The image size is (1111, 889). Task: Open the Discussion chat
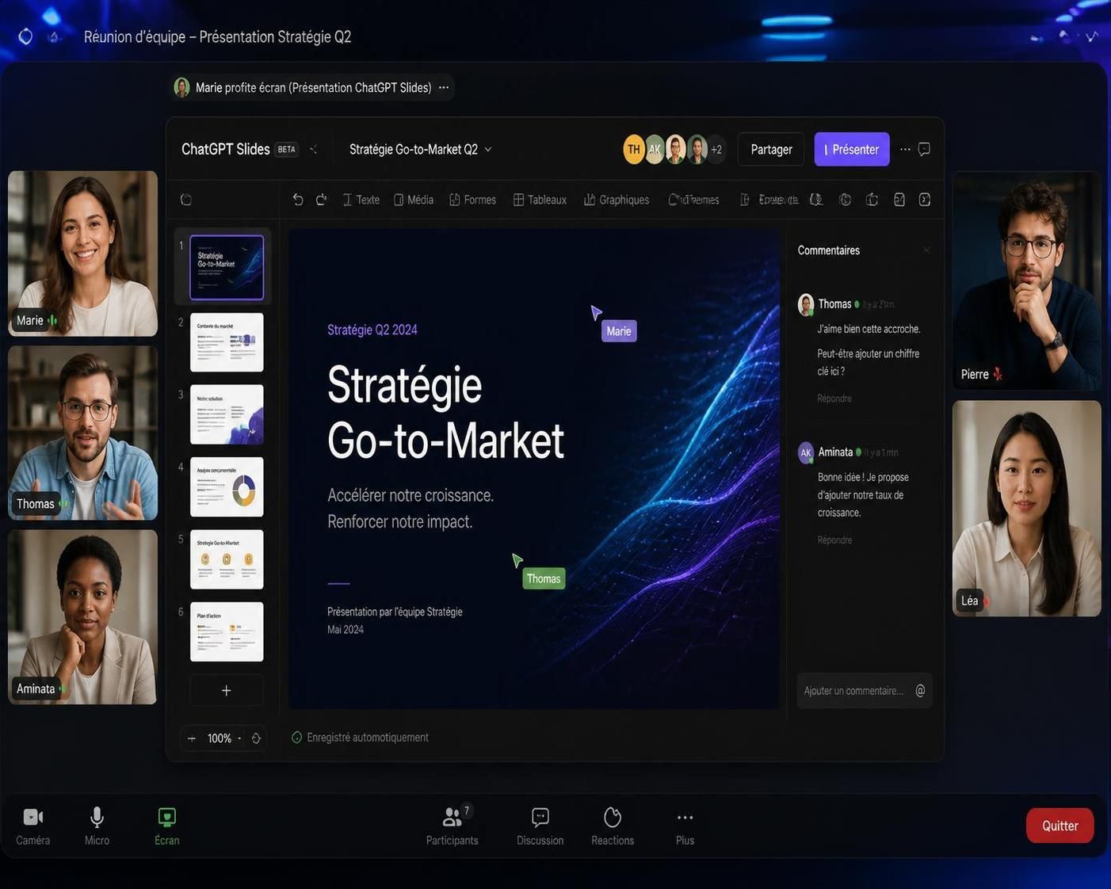(540, 826)
